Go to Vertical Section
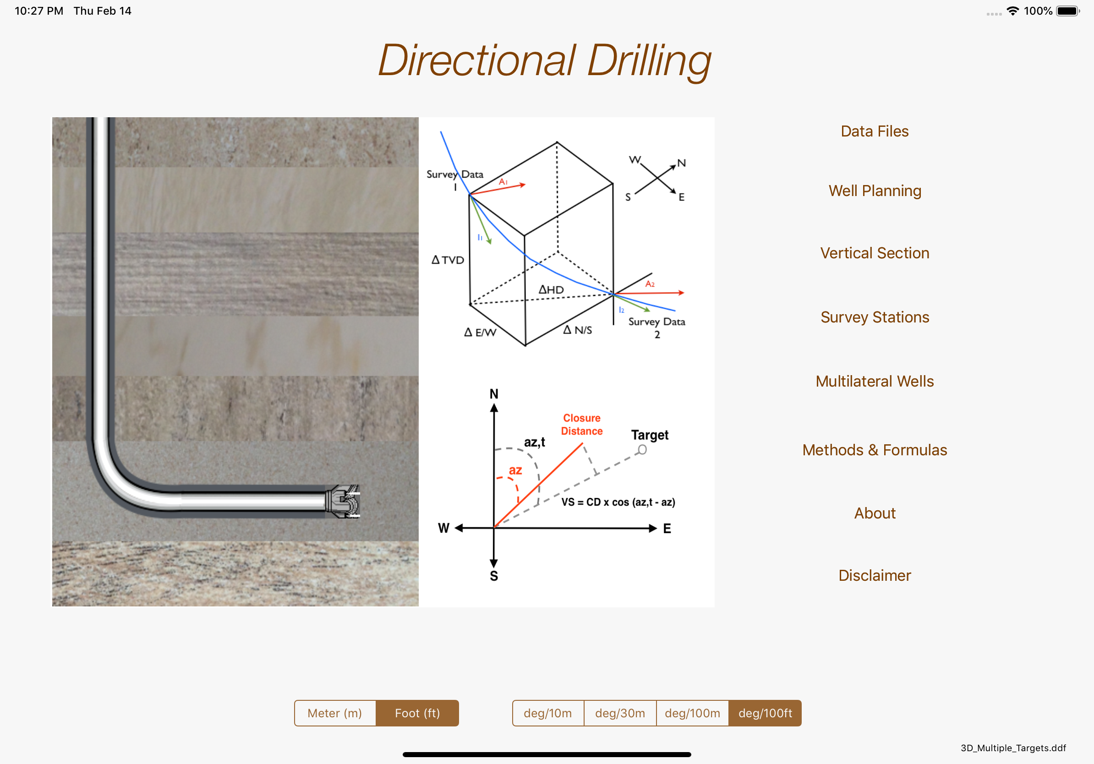 [875, 253]
